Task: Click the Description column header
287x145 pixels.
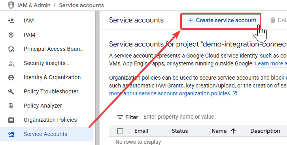Action: 265,131
